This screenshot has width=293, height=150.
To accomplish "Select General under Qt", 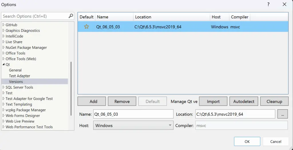I will 15,70.
